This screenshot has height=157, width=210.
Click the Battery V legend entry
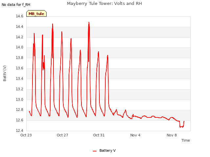104,150
